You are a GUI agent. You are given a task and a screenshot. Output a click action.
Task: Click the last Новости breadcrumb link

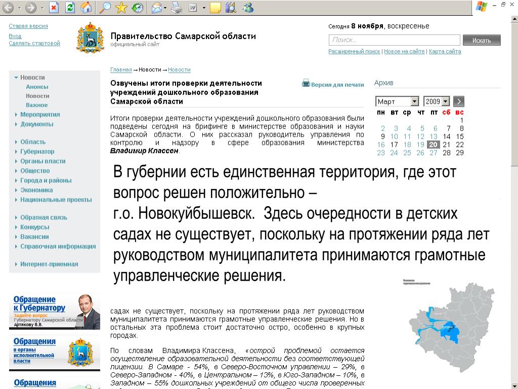(179, 69)
